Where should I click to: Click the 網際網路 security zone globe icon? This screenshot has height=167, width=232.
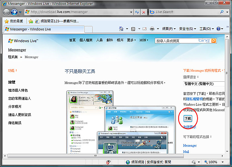(x=128, y=162)
